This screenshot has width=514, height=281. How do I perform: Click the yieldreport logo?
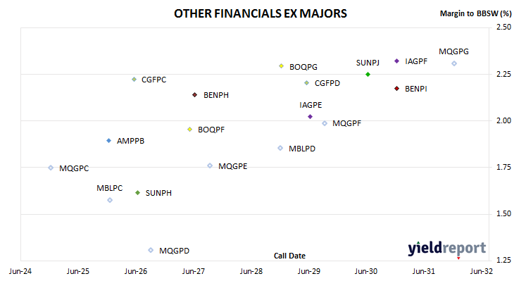click(x=447, y=249)
